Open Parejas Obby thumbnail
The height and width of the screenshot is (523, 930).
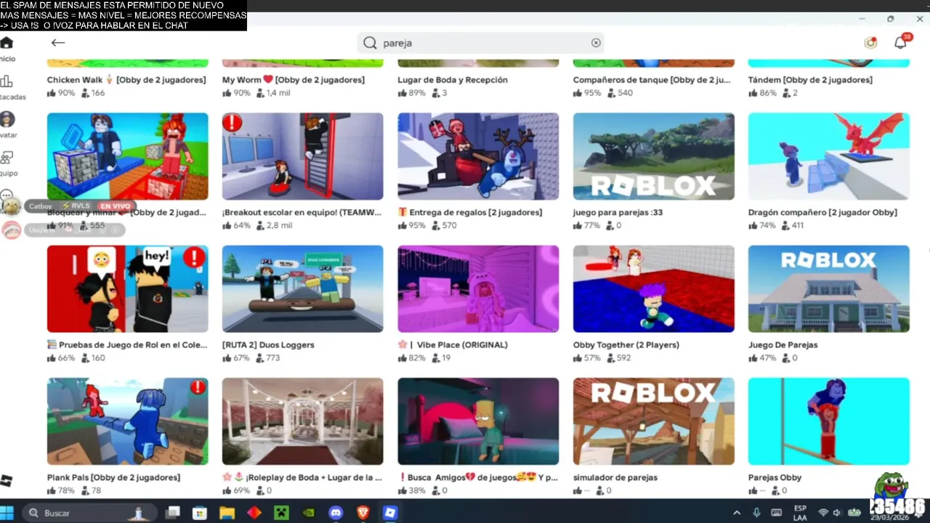(829, 421)
